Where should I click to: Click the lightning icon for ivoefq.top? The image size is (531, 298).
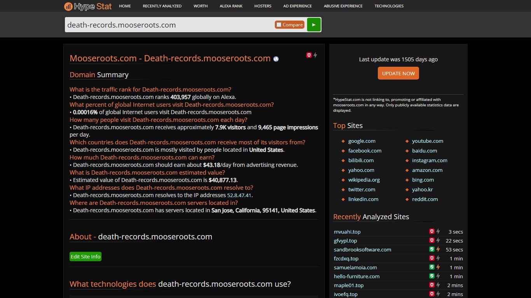click(438, 294)
